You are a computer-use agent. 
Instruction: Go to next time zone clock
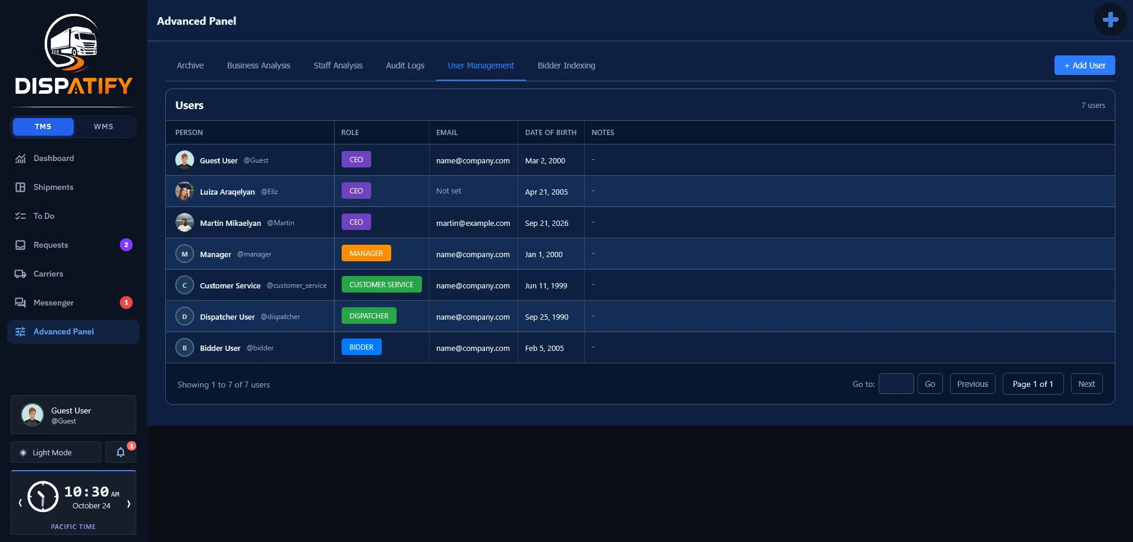tap(129, 503)
